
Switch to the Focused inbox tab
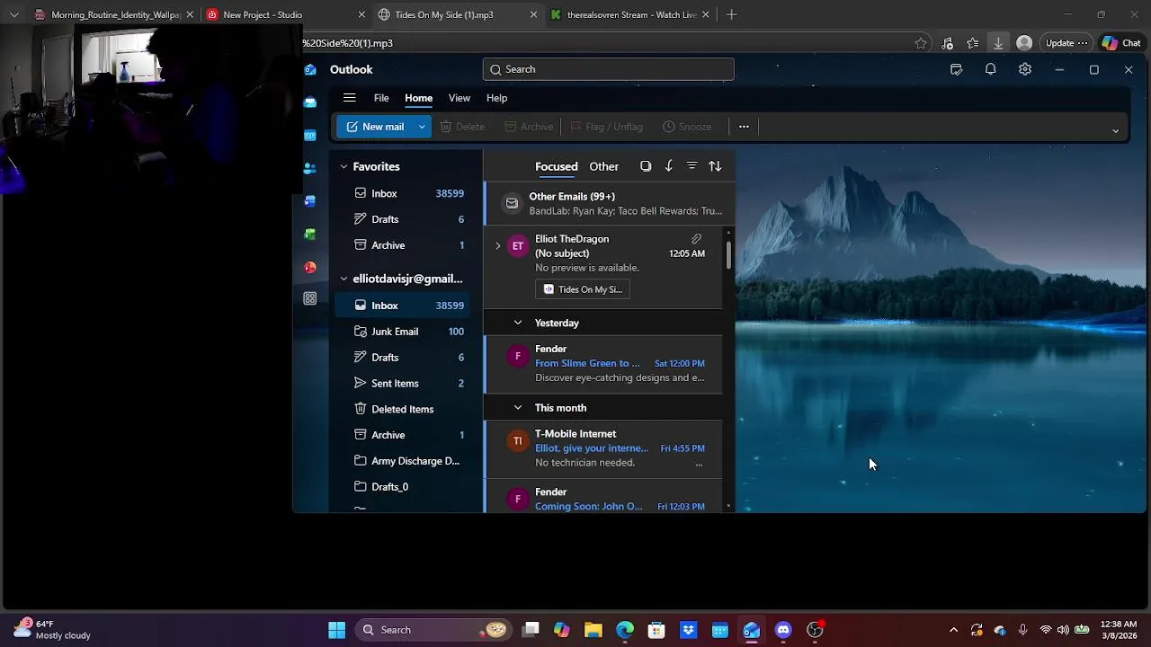[x=557, y=166]
